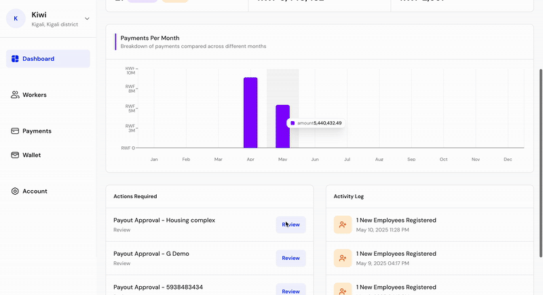Screen dimensions: 543x295
Task: Click the Payments card icon
Action: pyautogui.click(x=15, y=131)
